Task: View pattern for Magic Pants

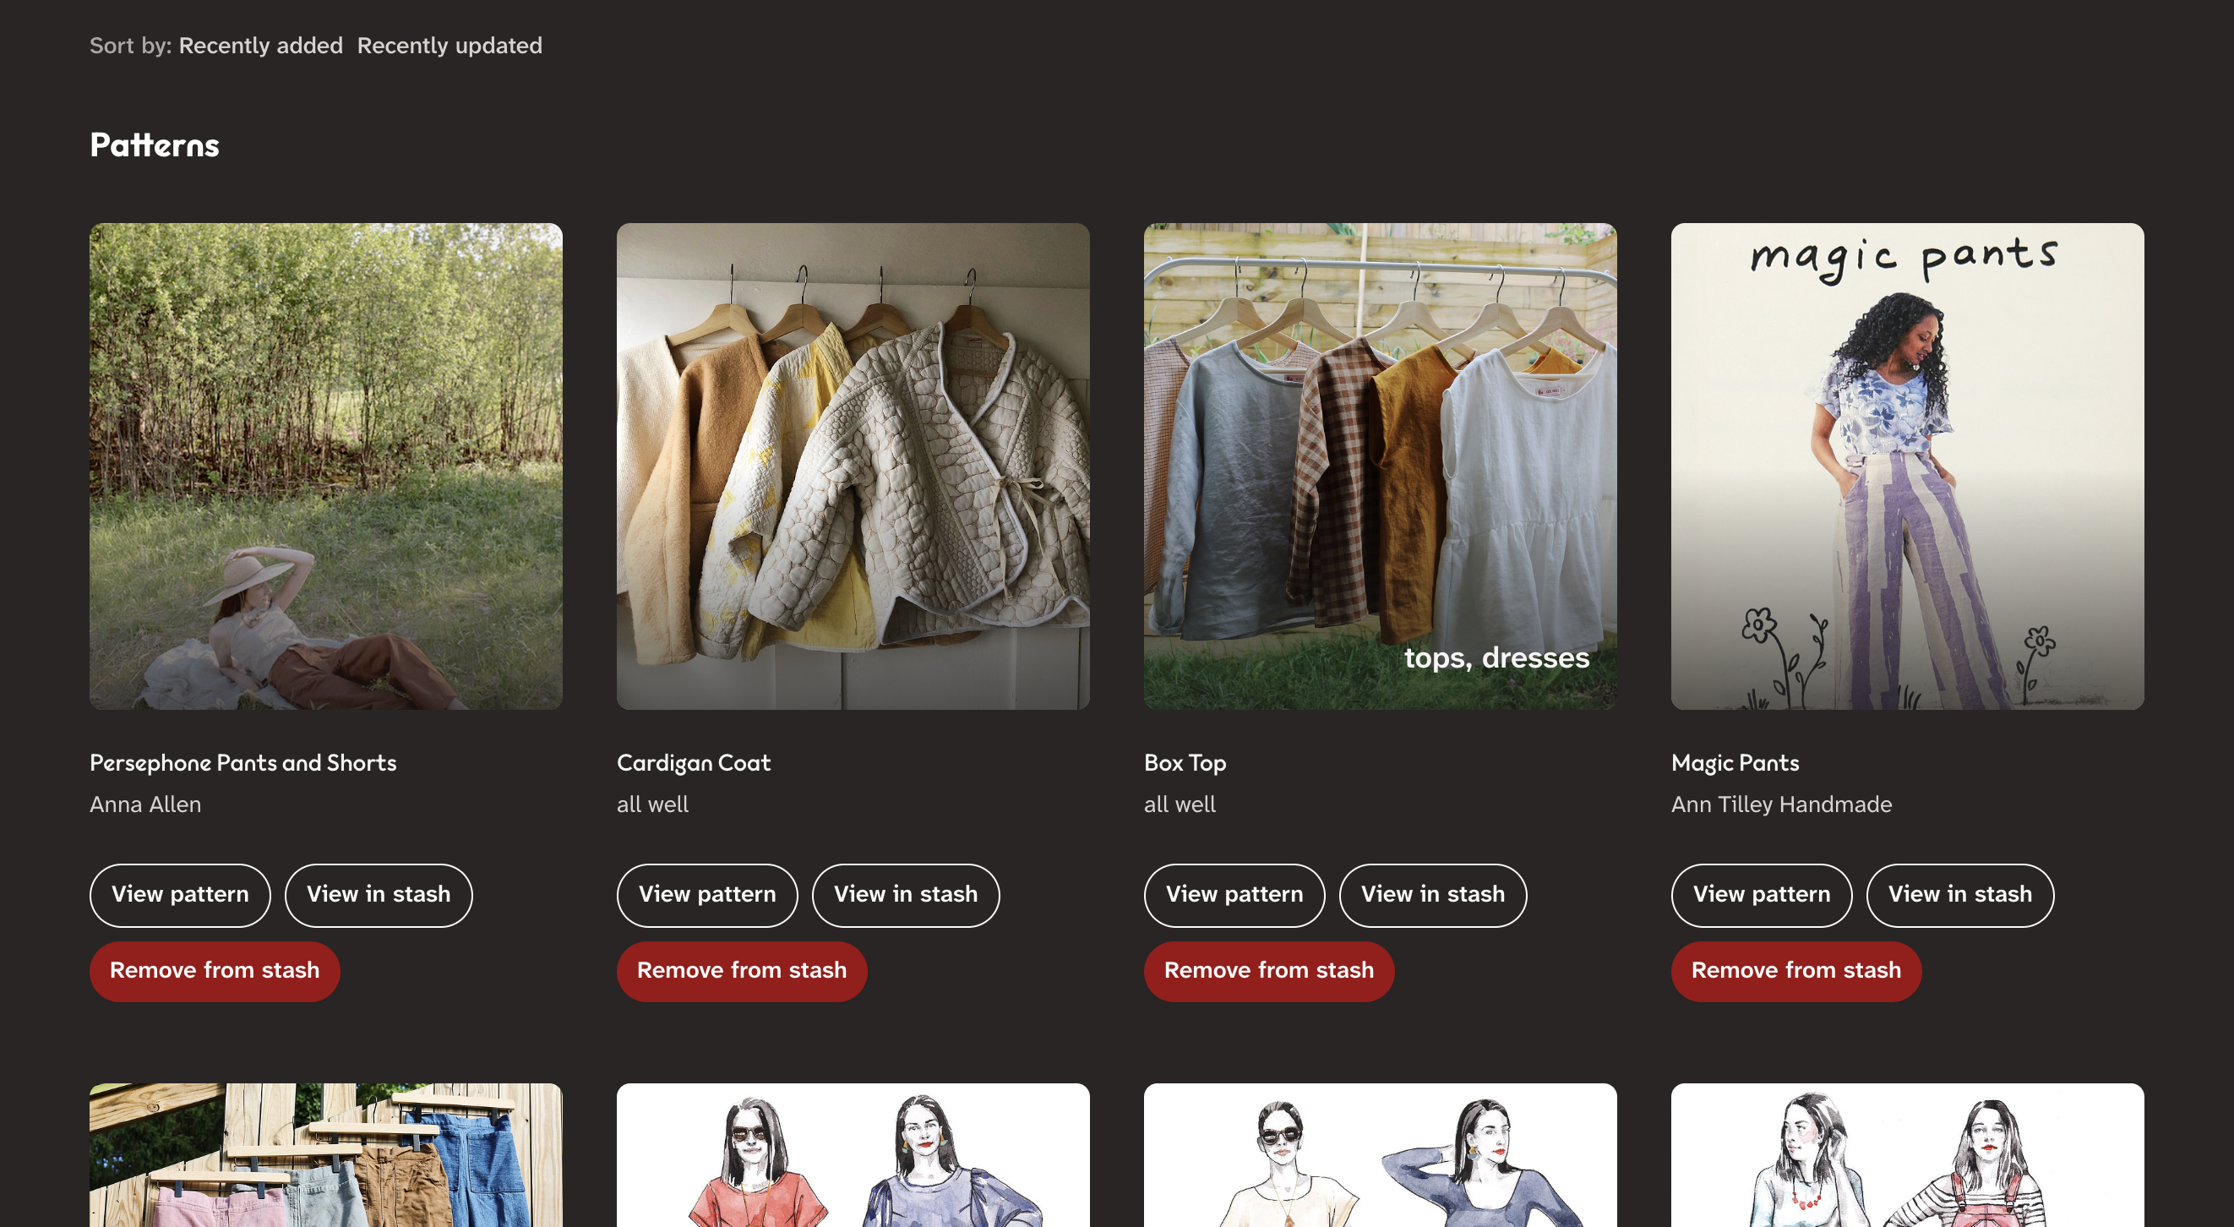Action: point(1761,894)
